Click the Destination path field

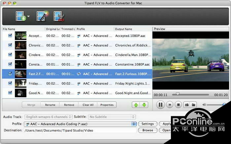(x=80, y=130)
